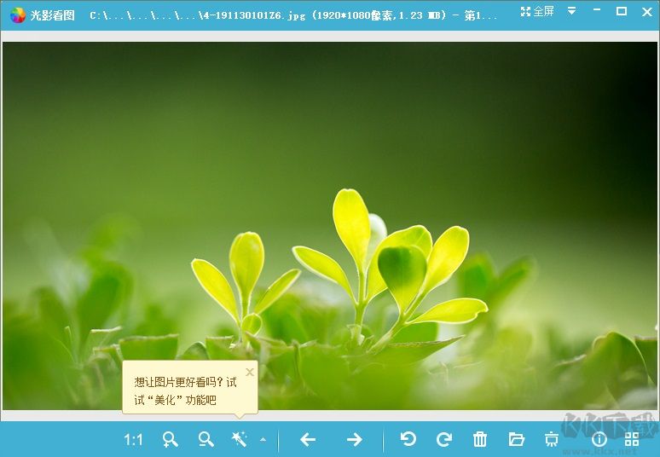Delete the current image with trash icon
Image resolution: width=660 pixels, height=457 pixels.
pos(480,439)
